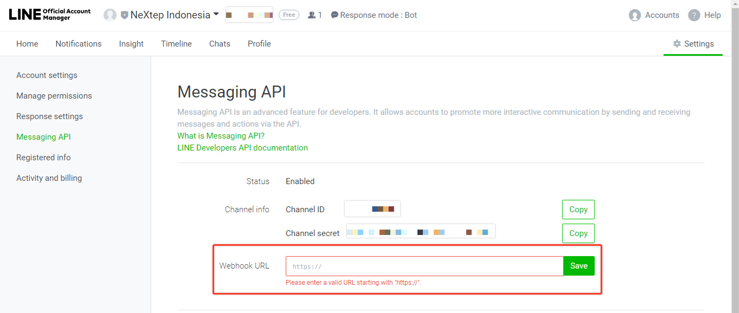This screenshot has width=739, height=313.
Task: Click the Messaging API heading
Action: tap(232, 92)
